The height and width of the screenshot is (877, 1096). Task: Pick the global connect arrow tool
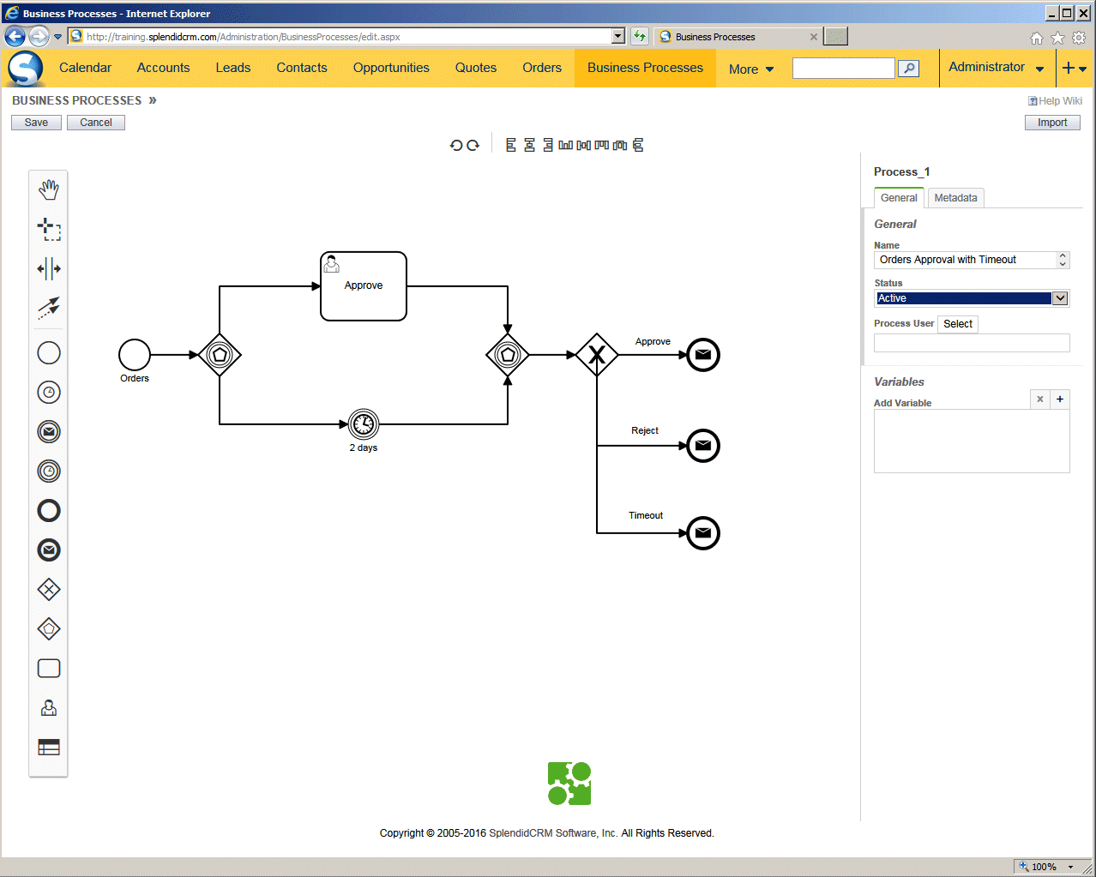(49, 308)
